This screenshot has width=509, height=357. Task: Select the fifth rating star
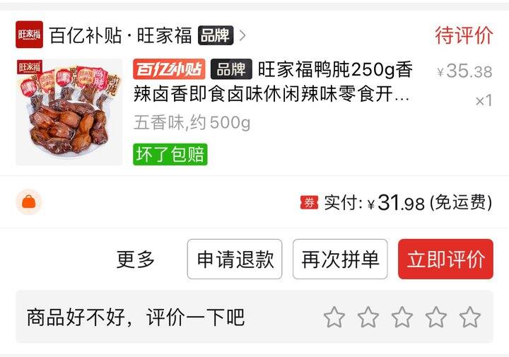coord(469,317)
